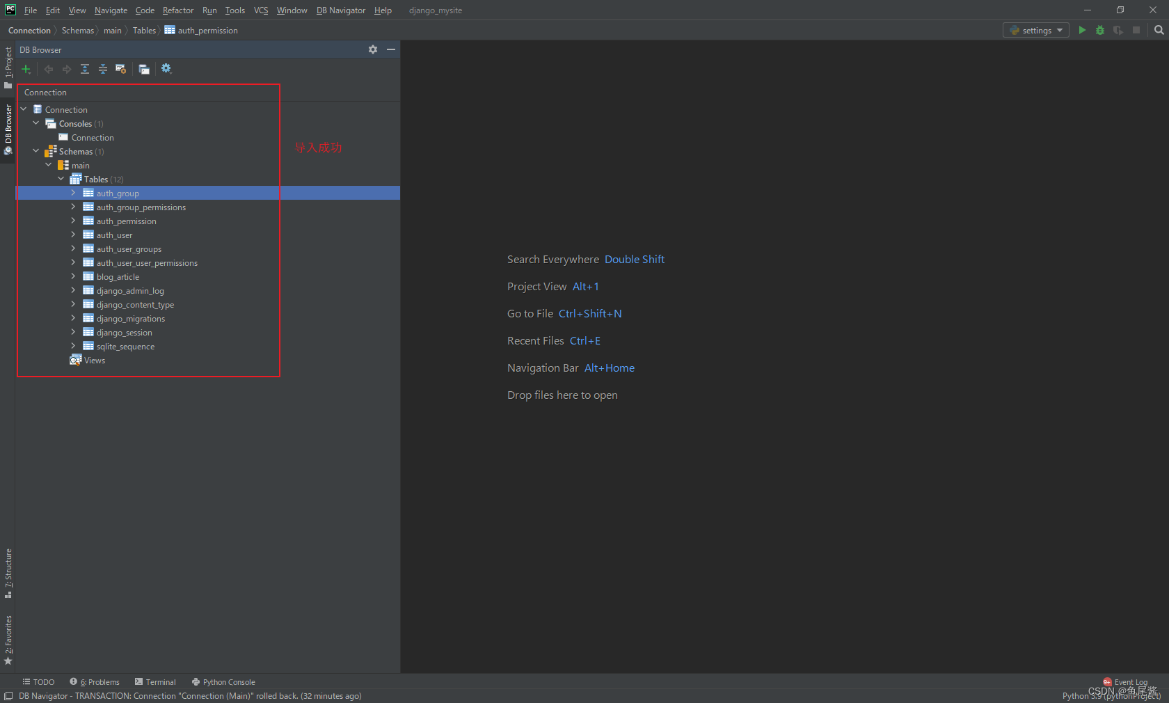Viewport: 1169px width, 703px height.
Task: Expand the auth_group table node
Action: click(73, 193)
